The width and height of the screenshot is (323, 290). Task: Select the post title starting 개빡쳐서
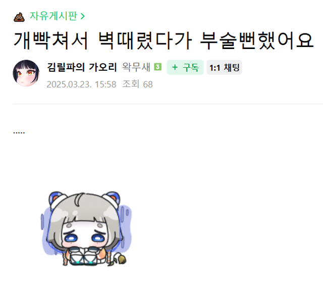tap(164, 41)
